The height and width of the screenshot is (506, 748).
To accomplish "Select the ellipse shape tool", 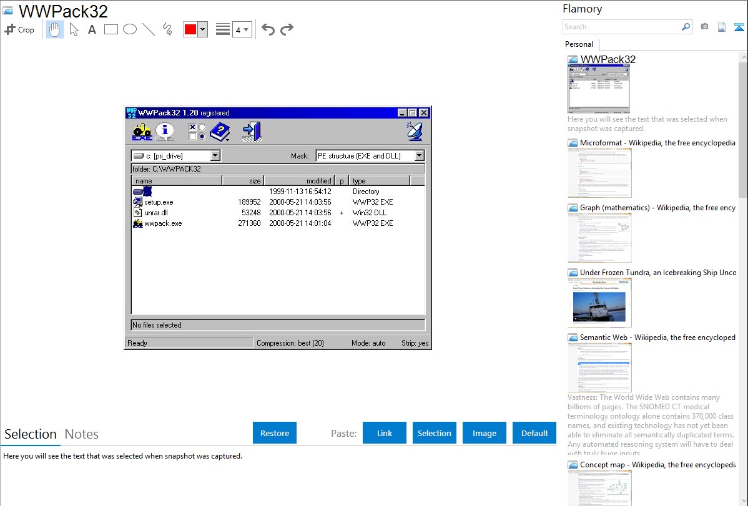I will tap(130, 29).
